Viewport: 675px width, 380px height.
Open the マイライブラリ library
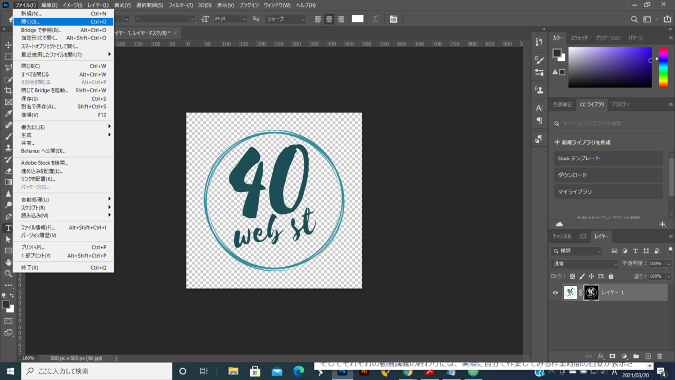608,191
